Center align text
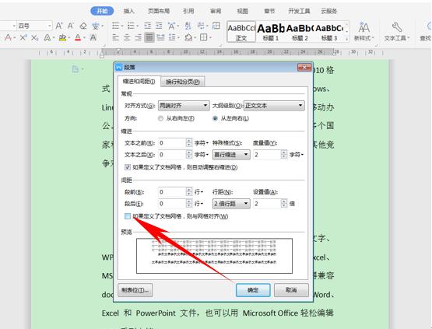The width and height of the screenshot is (432, 329). tap(127, 37)
